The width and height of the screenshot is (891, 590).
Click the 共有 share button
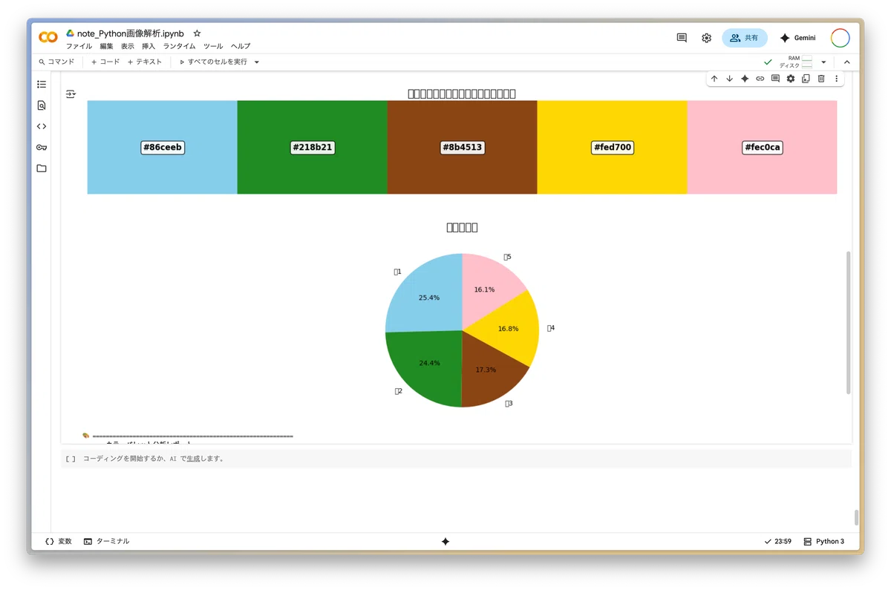(x=745, y=38)
